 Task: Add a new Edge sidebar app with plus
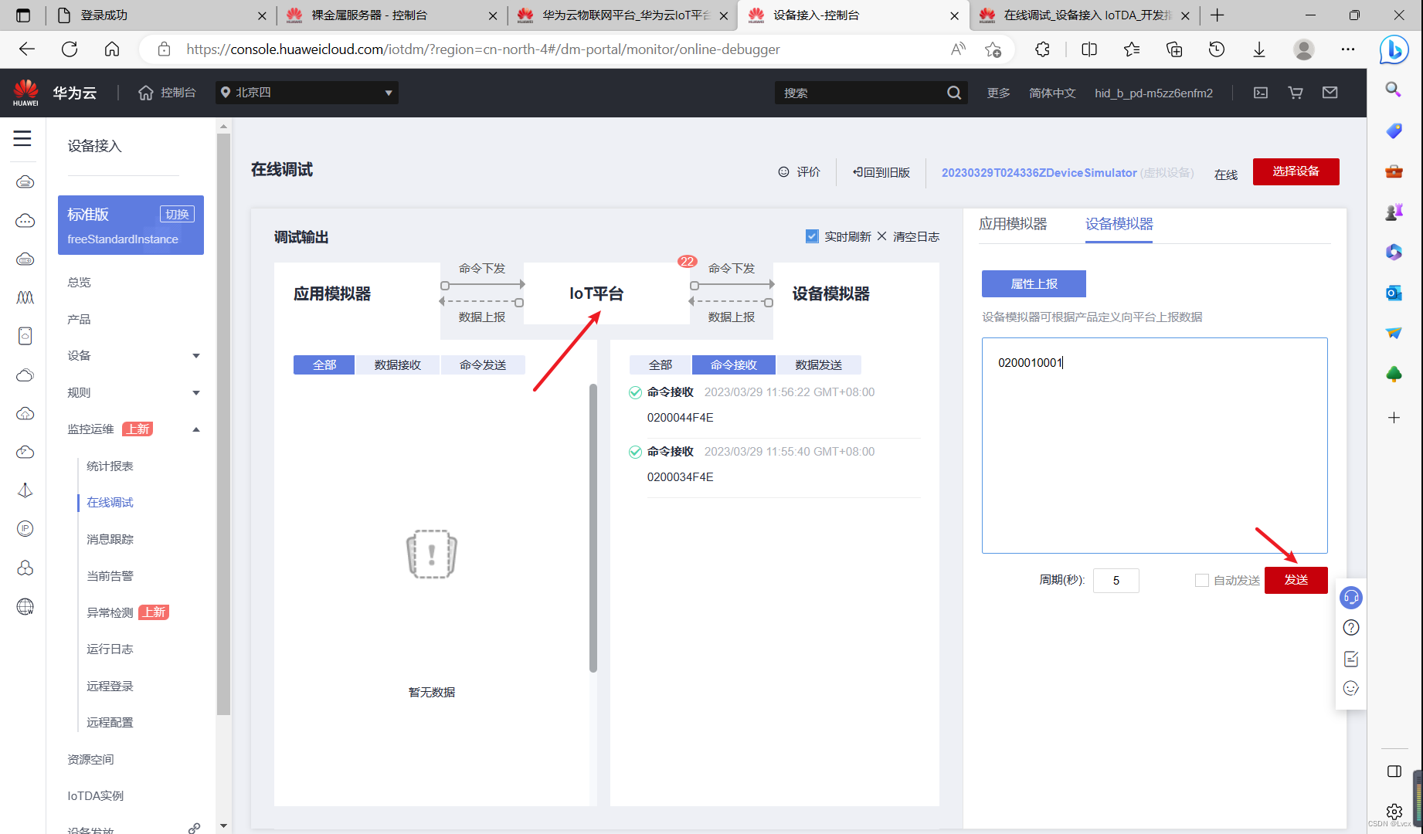coord(1394,418)
